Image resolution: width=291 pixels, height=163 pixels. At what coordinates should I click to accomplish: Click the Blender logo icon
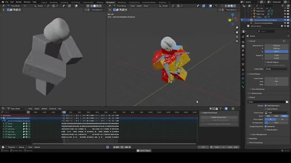click(3, 2)
